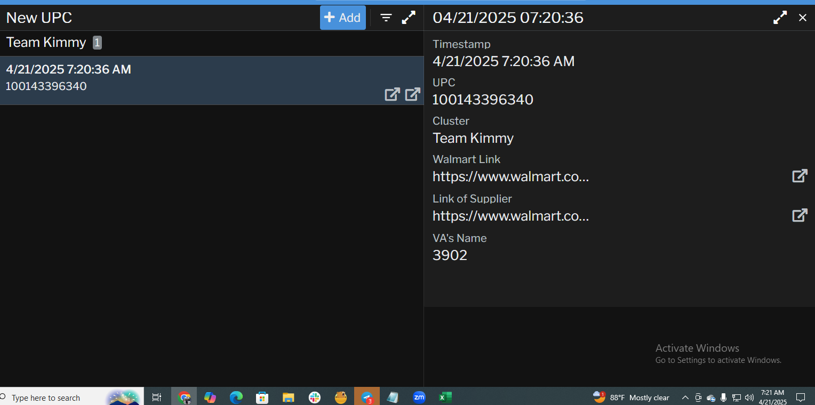Click the Timestamp value in detail panel
Screen dimensions: 815x405
coord(504,61)
